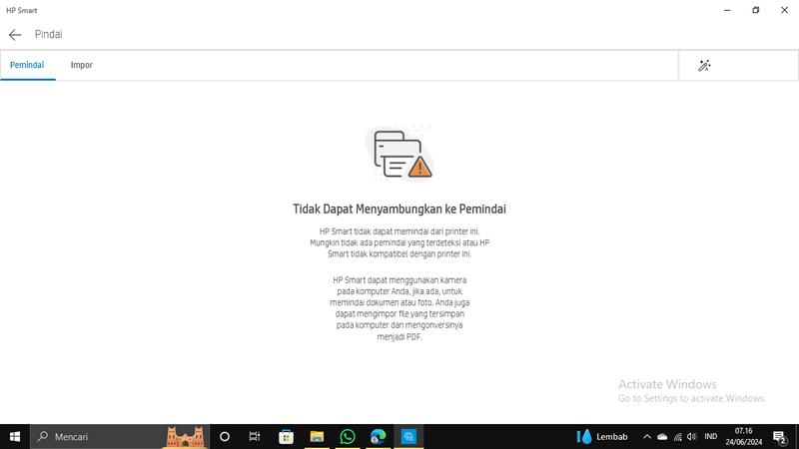Go back using the arrow beside Pindai
This screenshot has width=799, height=449.
coord(15,35)
